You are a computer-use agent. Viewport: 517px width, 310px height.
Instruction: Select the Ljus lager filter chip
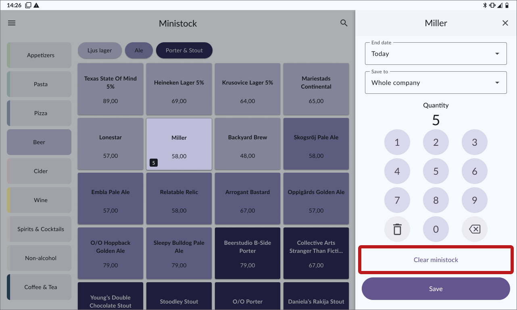(x=100, y=50)
